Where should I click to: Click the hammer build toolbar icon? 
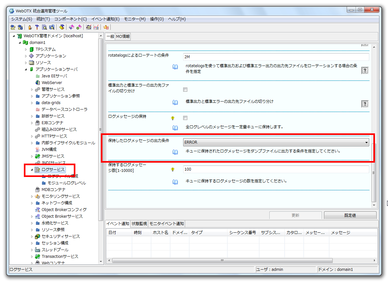(x=37, y=27)
